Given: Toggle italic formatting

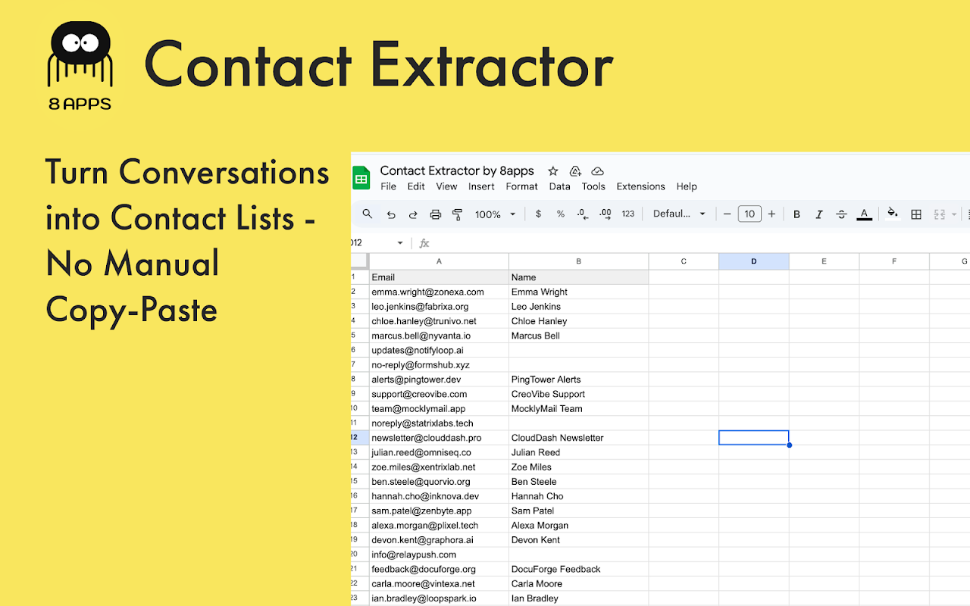Looking at the screenshot, I should 819,214.
